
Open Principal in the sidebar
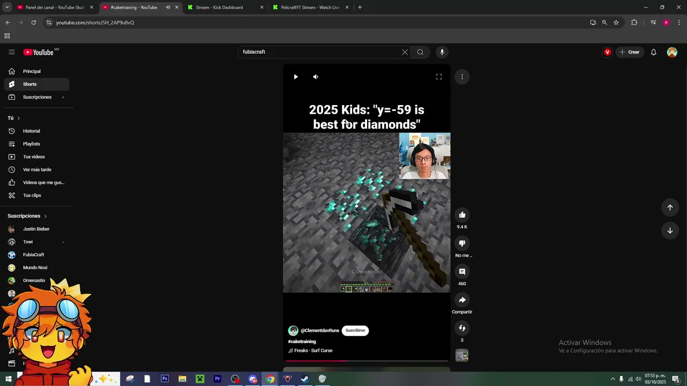click(36, 71)
